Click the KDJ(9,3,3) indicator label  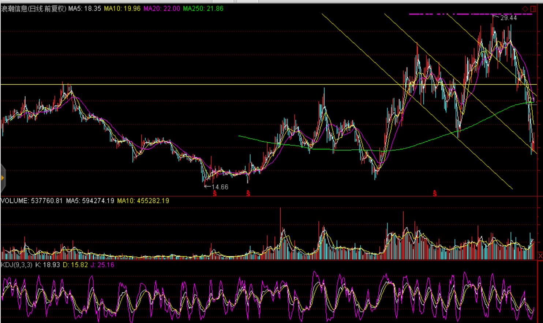coord(17,265)
